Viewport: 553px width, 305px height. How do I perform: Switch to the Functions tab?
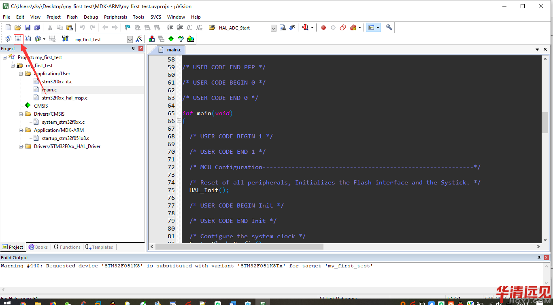pyautogui.click(x=67, y=247)
